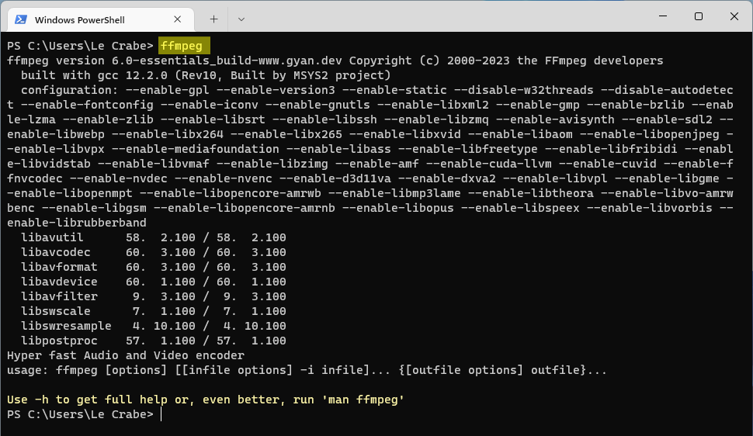This screenshot has width=753, height=436.
Task: Maximize the terminal window
Action: click(x=699, y=16)
